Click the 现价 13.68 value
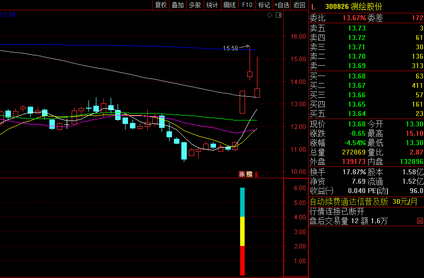424x278 pixels. (357, 124)
